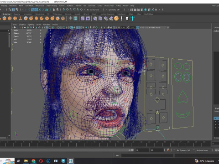The height and width of the screenshot is (164, 219).
Task: Toggle the highlighted select-by-component mode button
Action: pos(13,10)
